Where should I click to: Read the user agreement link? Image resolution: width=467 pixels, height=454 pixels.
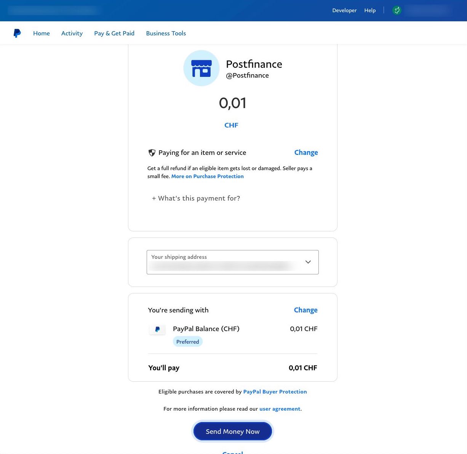(x=280, y=409)
